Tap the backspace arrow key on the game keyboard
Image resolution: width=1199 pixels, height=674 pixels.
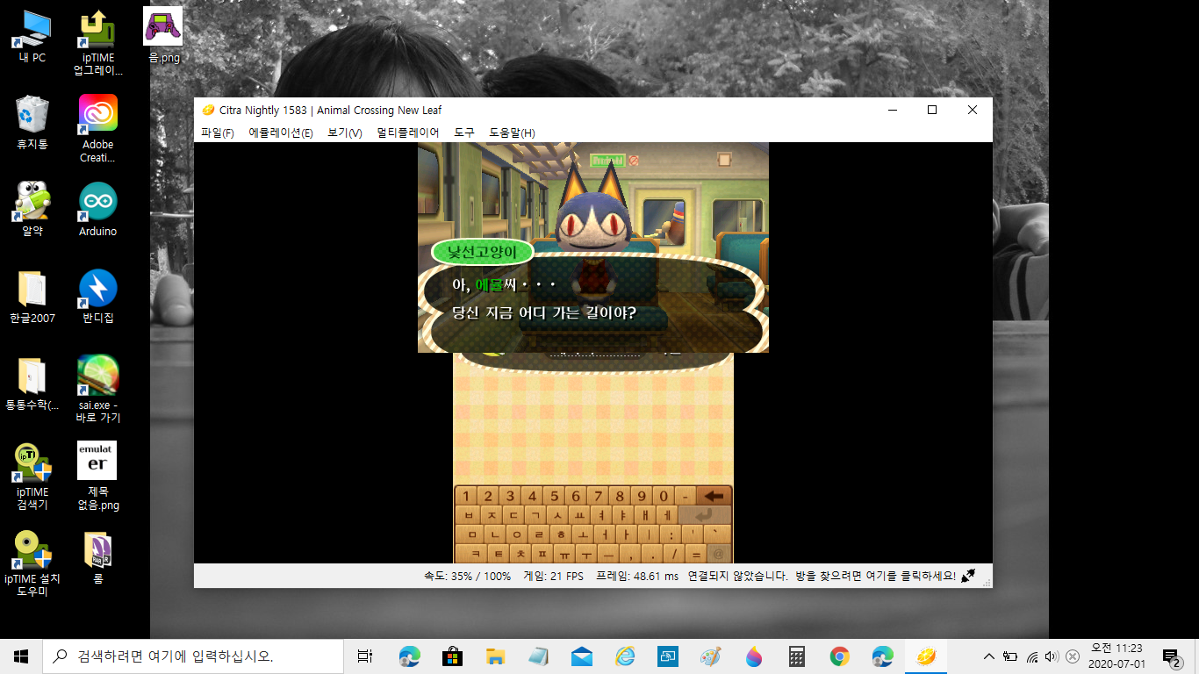point(714,496)
